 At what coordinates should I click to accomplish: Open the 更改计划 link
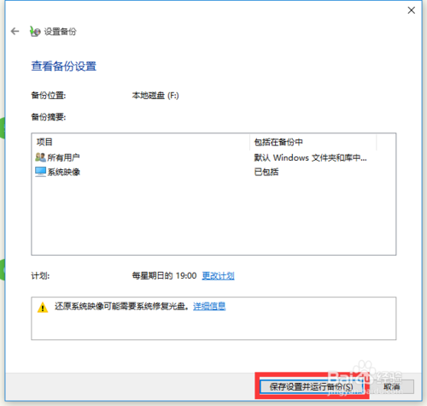pos(218,275)
